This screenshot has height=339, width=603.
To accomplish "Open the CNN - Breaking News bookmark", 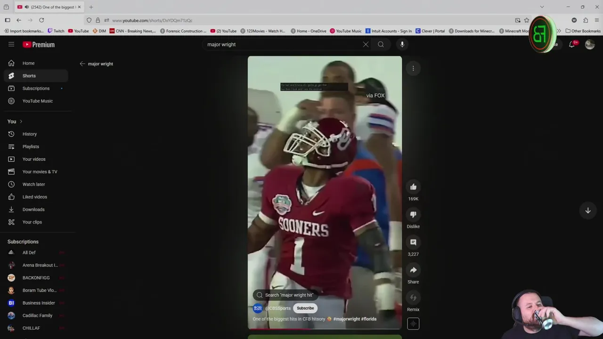I will 133,31.
